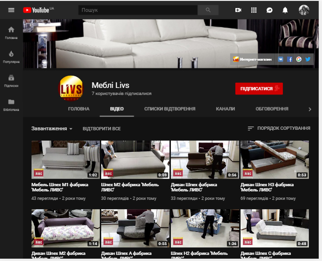This screenshot has width=322, height=261.
Task: Open the Диван Шпех Н3 video thumbnail
Action: 274,159
